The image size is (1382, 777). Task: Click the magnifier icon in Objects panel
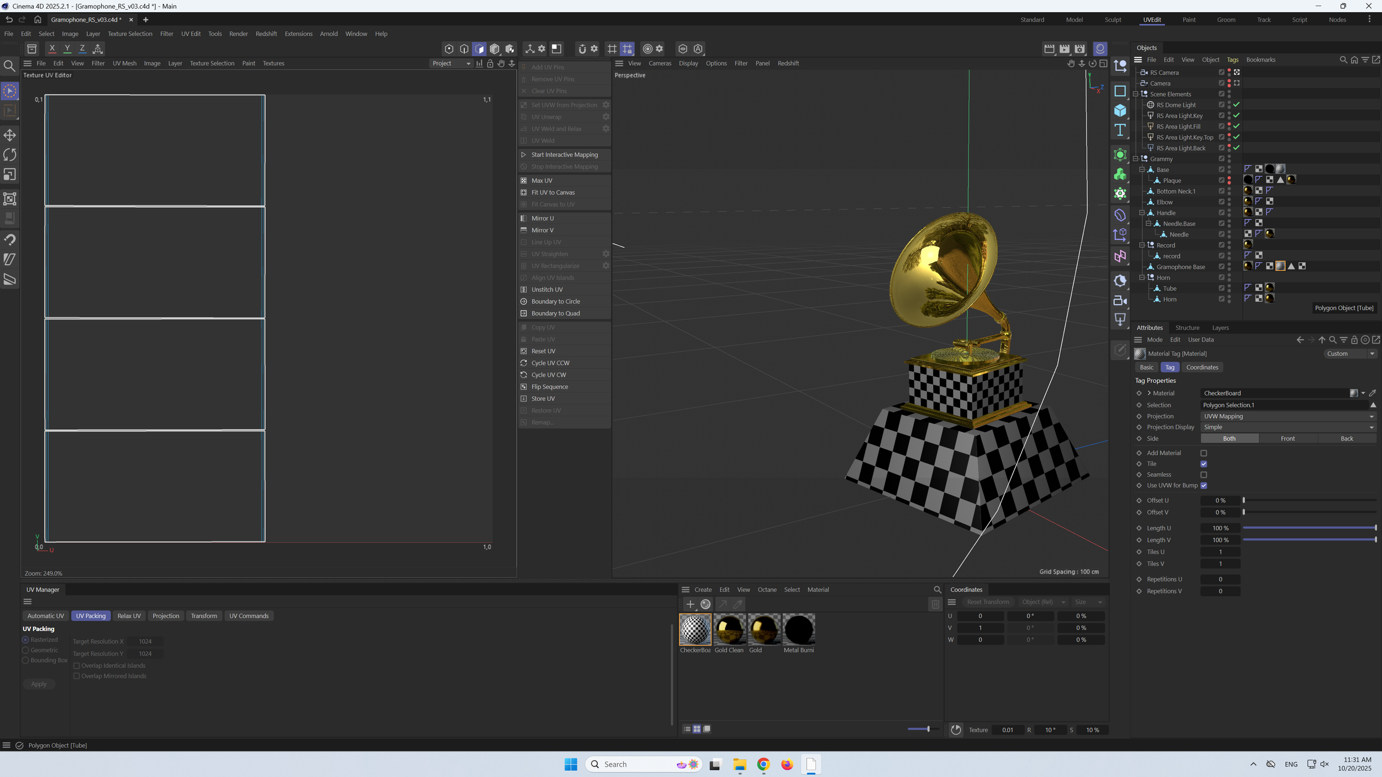[x=1343, y=60]
